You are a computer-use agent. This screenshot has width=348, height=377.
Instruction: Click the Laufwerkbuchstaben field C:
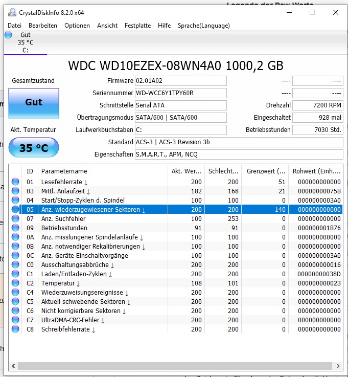coord(180,130)
